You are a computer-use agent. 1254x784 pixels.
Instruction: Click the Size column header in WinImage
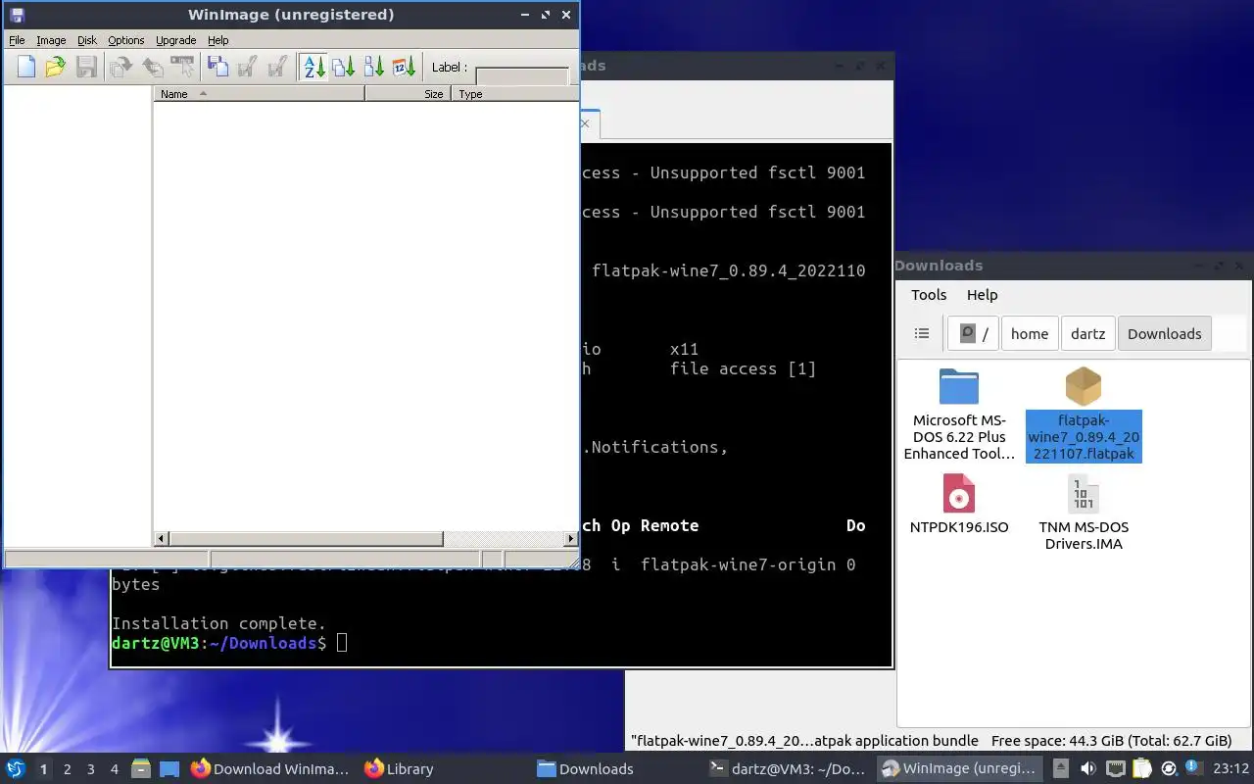click(x=408, y=94)
